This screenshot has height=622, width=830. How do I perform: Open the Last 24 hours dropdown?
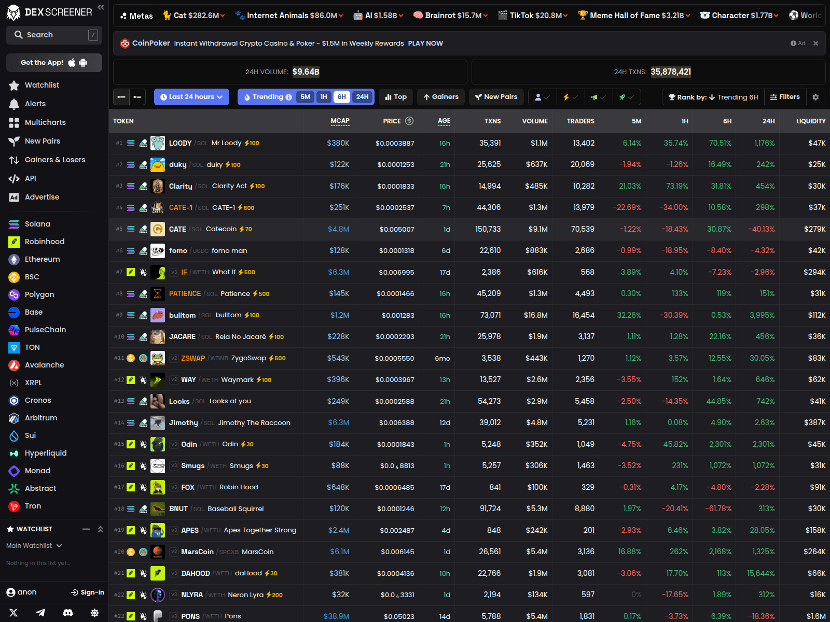[191, 97]
